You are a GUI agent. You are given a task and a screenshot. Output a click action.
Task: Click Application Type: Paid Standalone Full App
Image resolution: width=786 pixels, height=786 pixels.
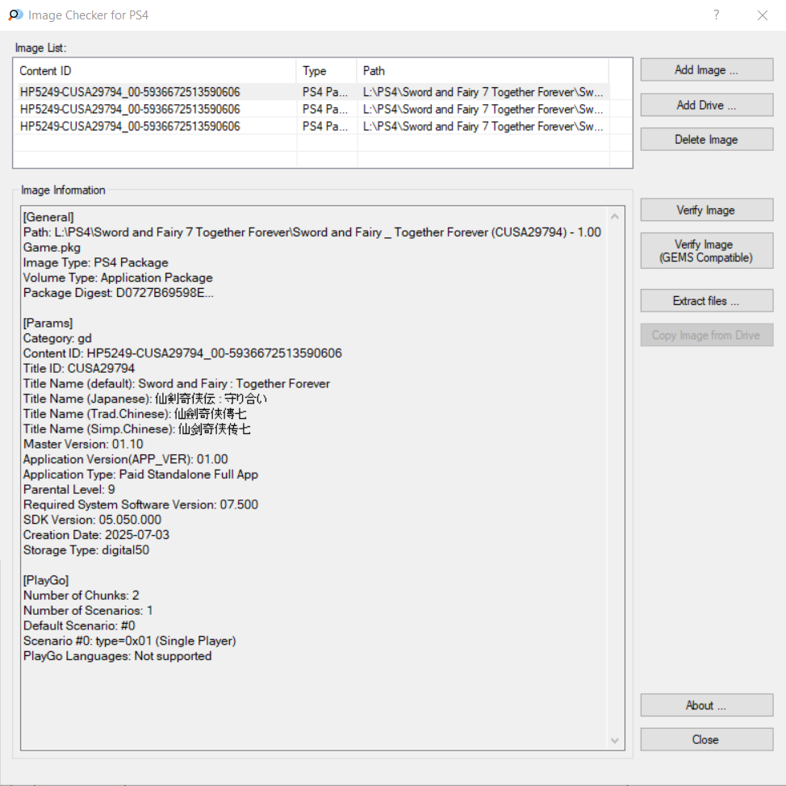141,475
